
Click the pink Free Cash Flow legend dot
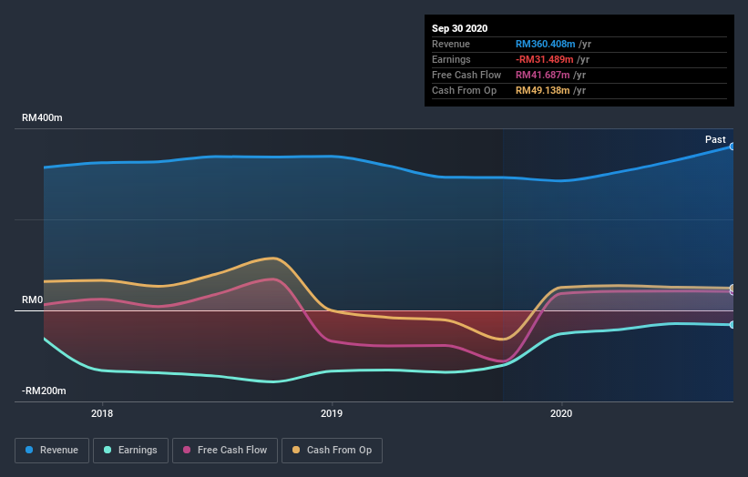[x=187, y=450]
